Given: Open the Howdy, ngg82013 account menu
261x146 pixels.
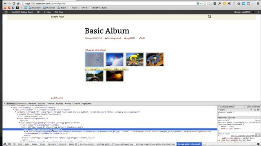Looking at the screenshot, I should coord(244,12).
